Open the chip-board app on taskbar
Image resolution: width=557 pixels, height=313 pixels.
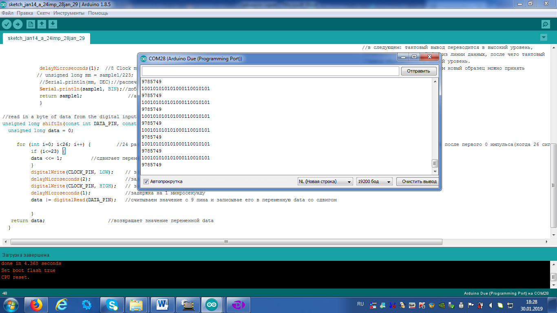click(188, 305)
